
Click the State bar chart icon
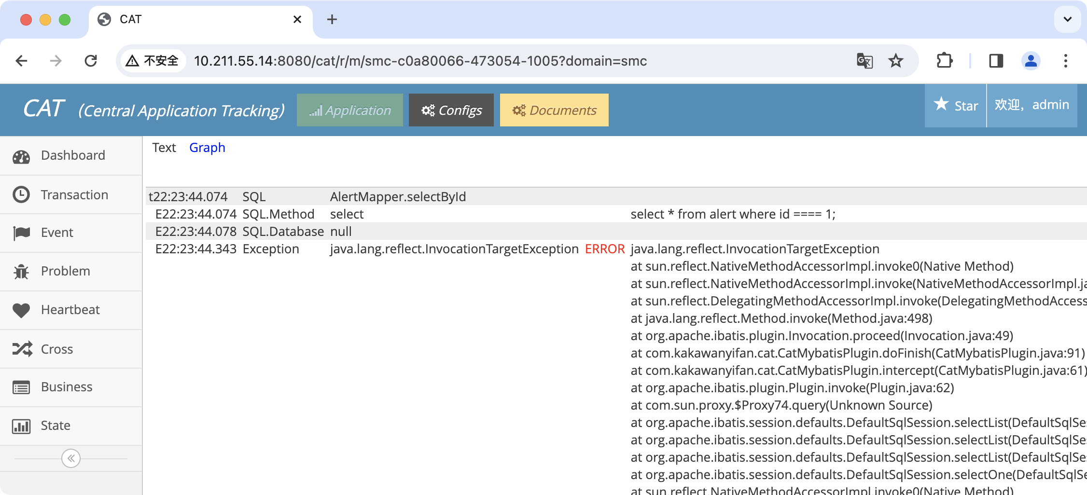tap(21, 426)
